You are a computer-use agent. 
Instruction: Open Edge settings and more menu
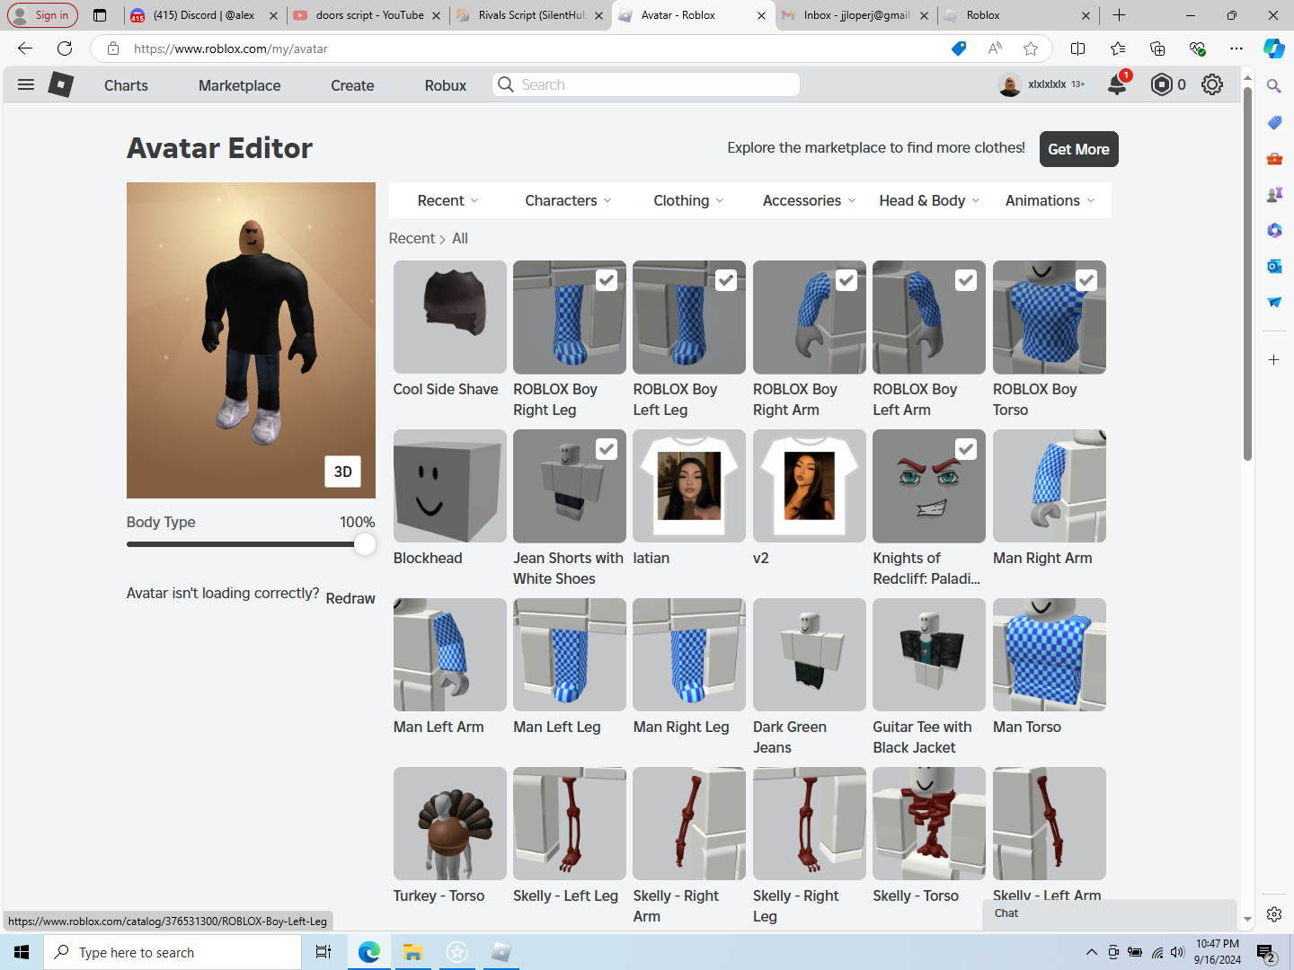tap(1236, 48)
